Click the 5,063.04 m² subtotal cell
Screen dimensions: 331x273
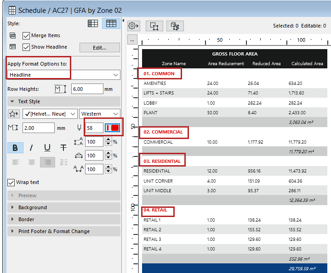tap(301, 122)
